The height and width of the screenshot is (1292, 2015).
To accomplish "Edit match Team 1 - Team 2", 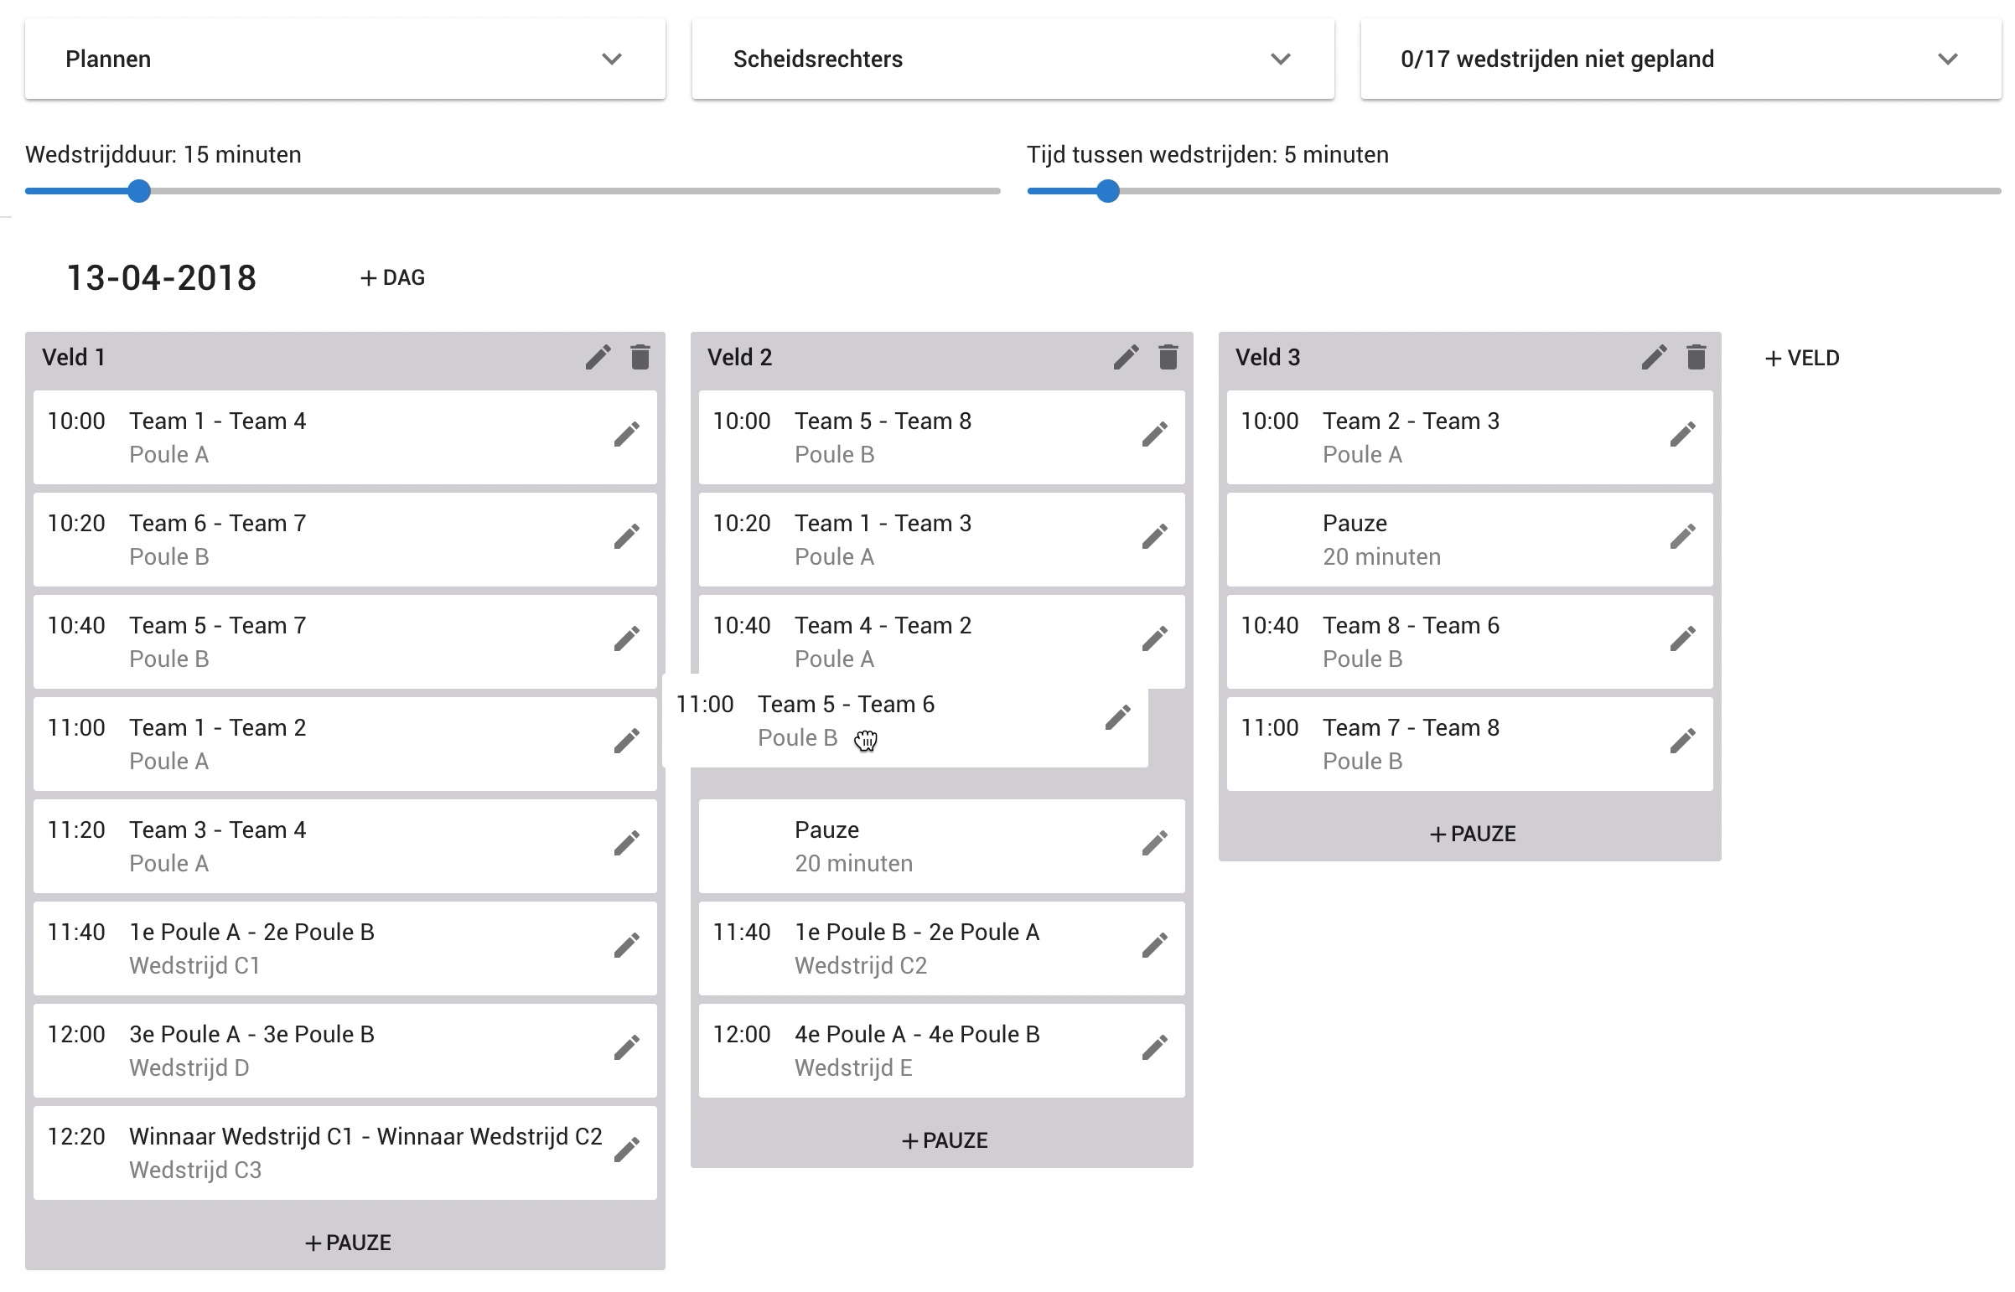I will point(626,742).
